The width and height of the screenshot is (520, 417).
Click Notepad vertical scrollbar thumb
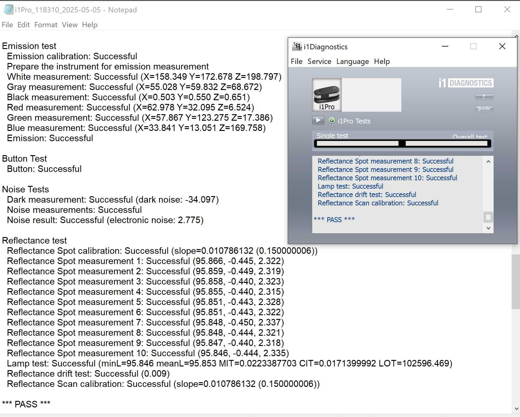pos(516,281)
